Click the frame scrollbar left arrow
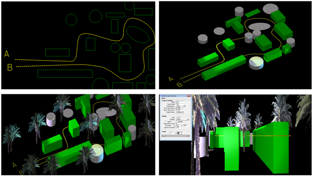The height and width of the screenshot is (177, 313). tap(162, 135)
